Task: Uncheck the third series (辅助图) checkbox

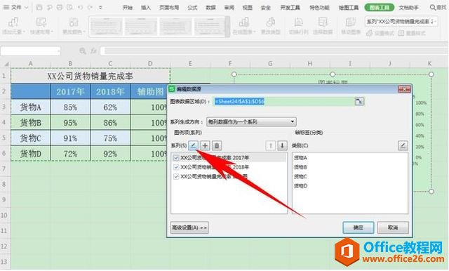Action: tap(176, 176)
